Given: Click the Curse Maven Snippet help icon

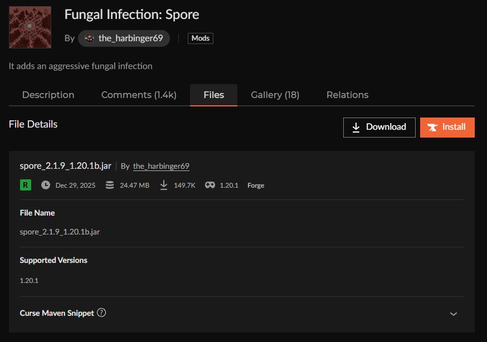Looking at the screenshot, I should point(101,312).
